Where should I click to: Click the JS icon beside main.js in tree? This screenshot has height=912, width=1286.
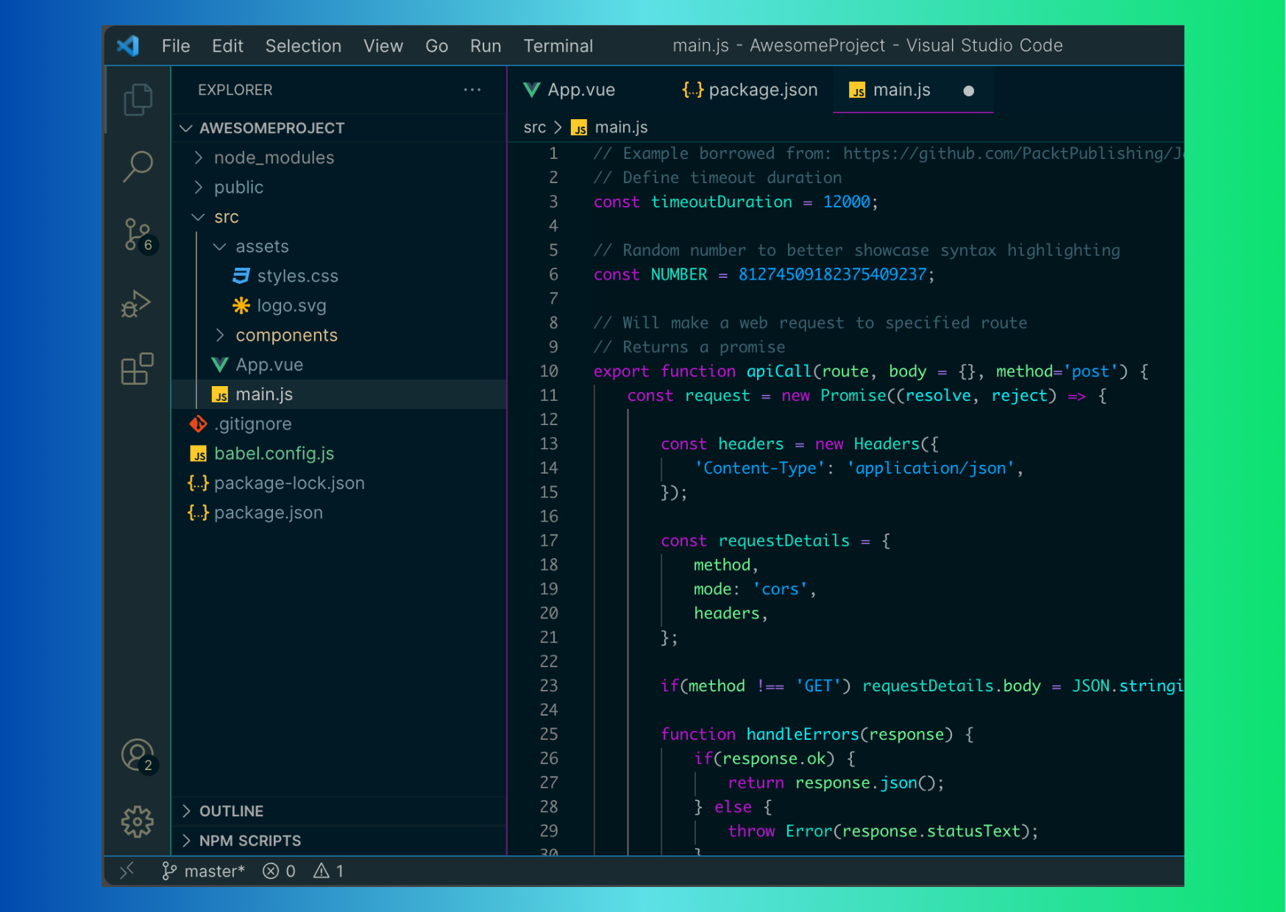point(220,395)
